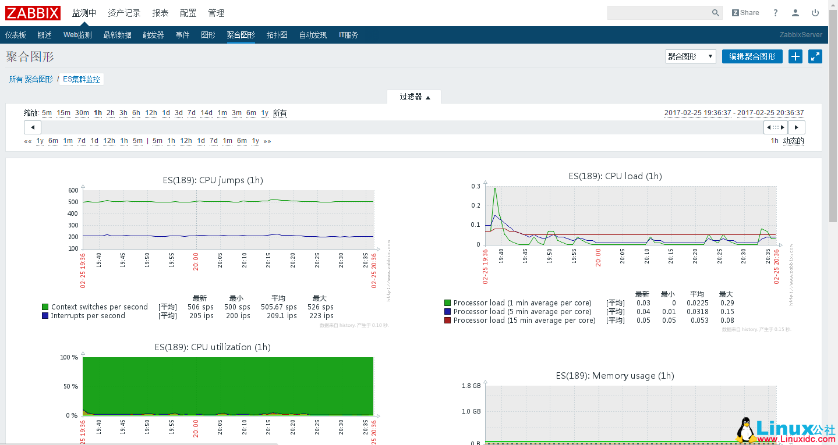This screenshot has width=838, height=445.
Task: Switch to the 触发器 tab
Action: pos(153,34)
